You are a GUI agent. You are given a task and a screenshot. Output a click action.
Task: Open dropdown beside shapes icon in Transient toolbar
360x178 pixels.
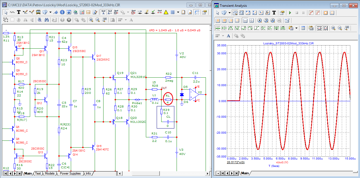229,13
